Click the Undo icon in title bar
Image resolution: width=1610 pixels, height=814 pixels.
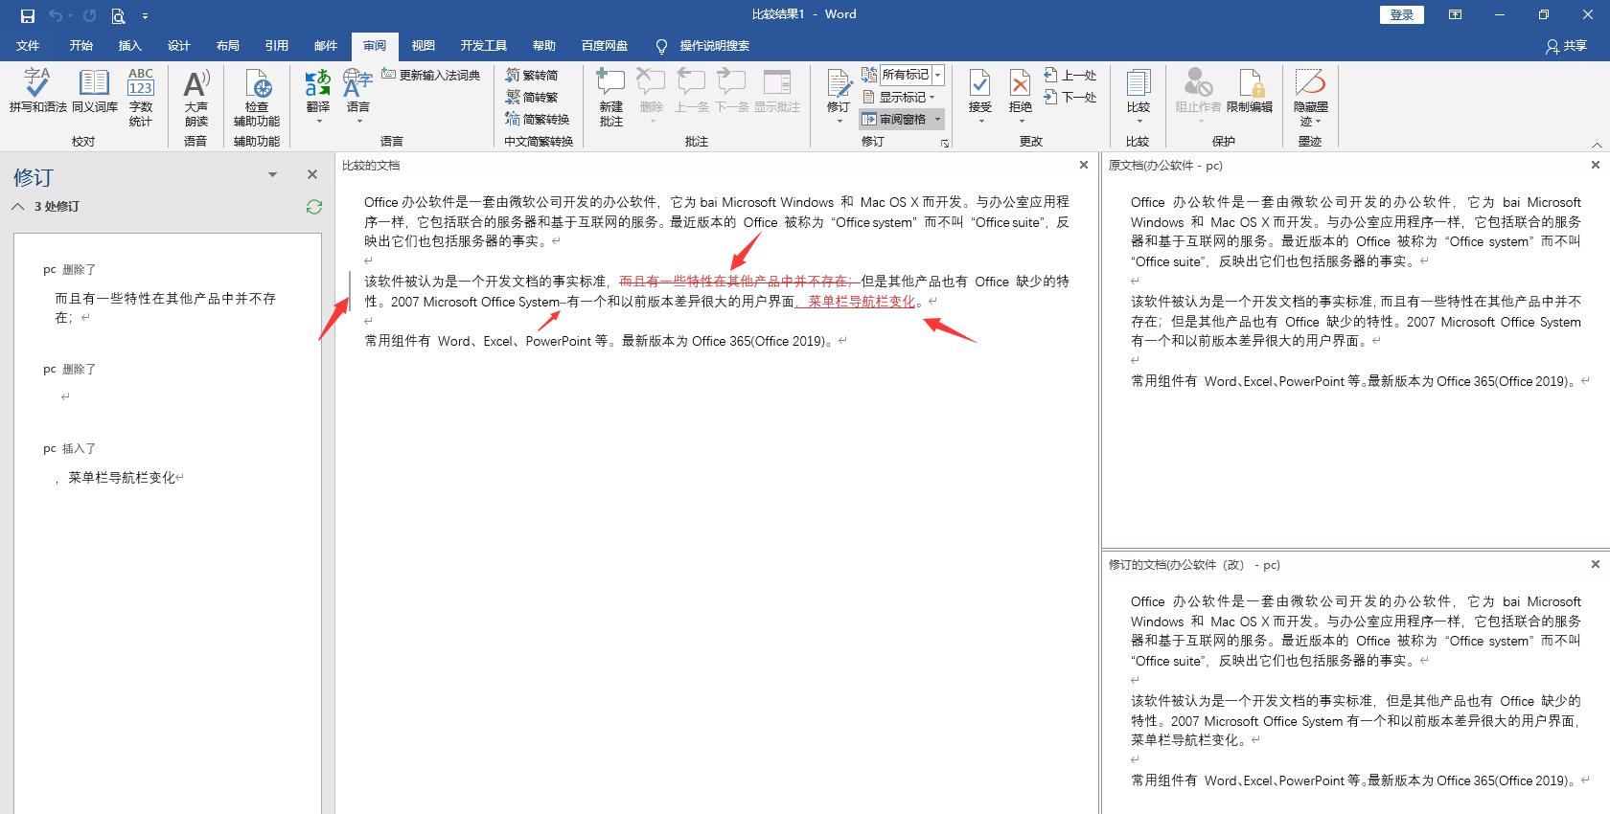click(56, 15)
